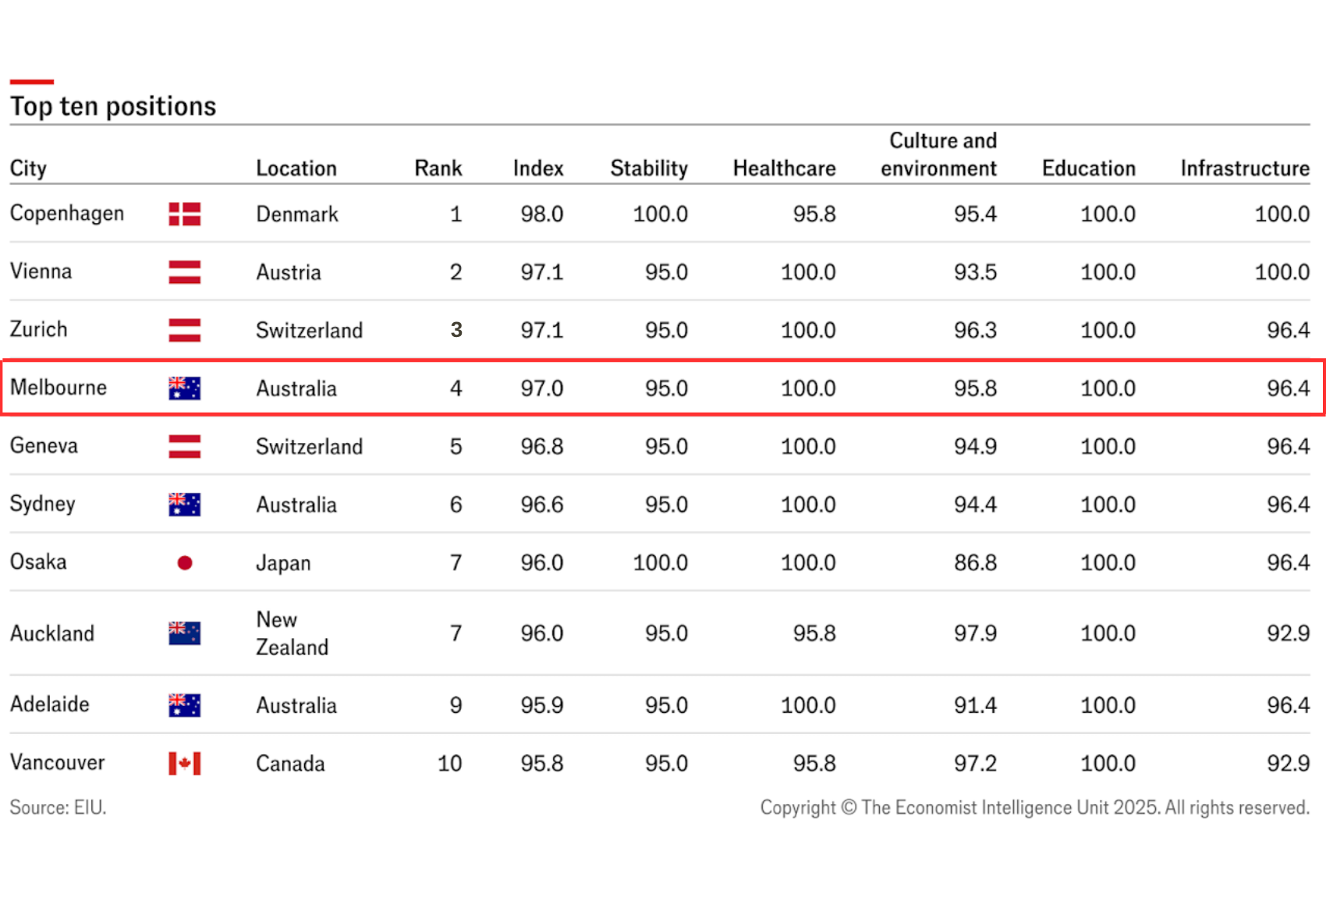Select the Australian flag beside Sydney

(x=184, y=505)
